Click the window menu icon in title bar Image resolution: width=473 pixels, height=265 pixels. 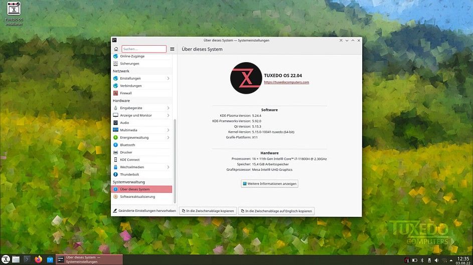click(114, 40)
